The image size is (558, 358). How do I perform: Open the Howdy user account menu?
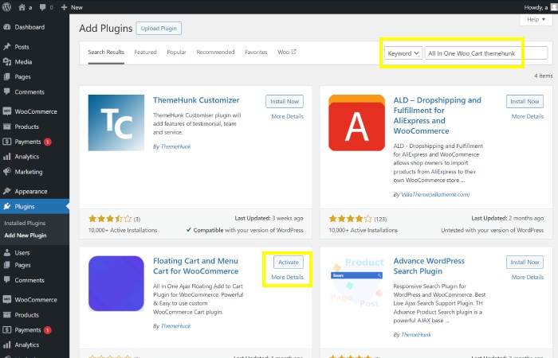pos(539,7)
